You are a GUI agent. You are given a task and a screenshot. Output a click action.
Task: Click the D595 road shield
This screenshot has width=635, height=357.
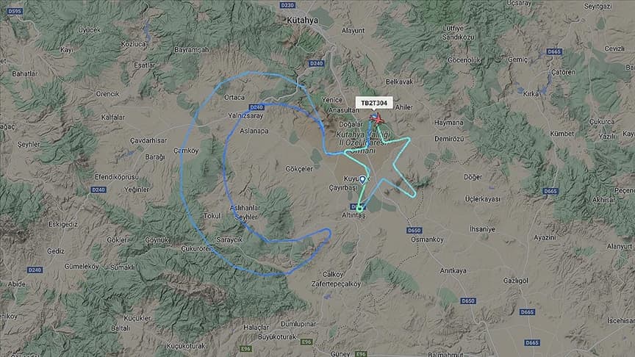coord(15,11)
